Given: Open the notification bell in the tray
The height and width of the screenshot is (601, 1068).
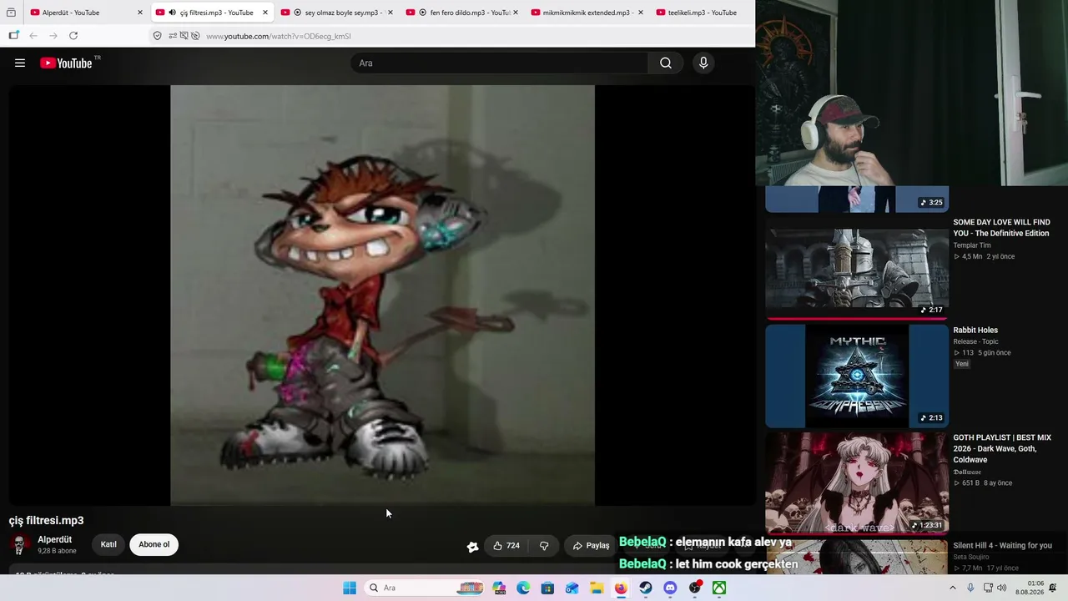Looking at the screenshot, I should tap(1053, 588).
